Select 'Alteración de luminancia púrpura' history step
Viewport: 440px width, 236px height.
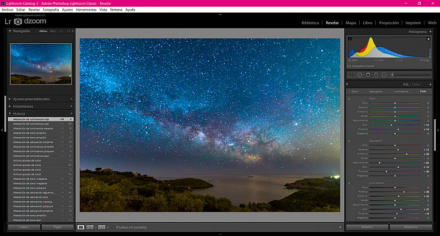(41, 152)
